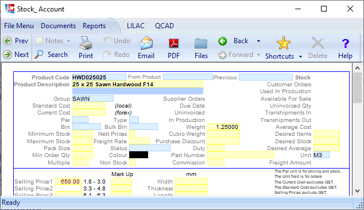The image size is (364, 210).
Task: Click the vertical scrollbar thumb
Action: point(357,87)
